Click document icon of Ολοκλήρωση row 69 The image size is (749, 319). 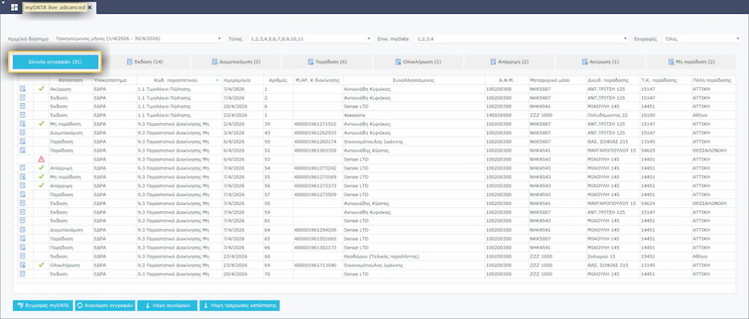point(23,265)
